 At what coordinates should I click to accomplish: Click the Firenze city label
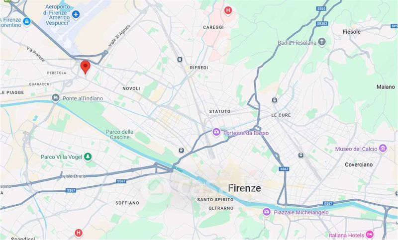[x=244, y=188]
